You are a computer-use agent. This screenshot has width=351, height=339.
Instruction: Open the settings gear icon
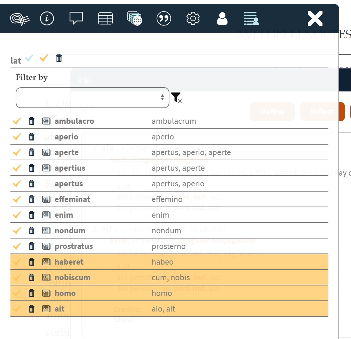coord(193,18)
